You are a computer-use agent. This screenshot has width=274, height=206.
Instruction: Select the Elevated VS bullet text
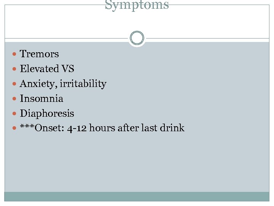(47, 69)
